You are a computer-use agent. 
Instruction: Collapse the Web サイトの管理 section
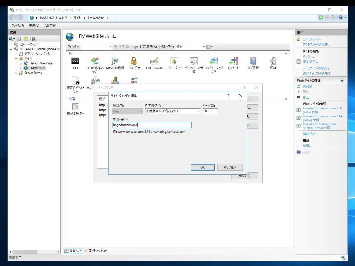[x=342, y=80]
